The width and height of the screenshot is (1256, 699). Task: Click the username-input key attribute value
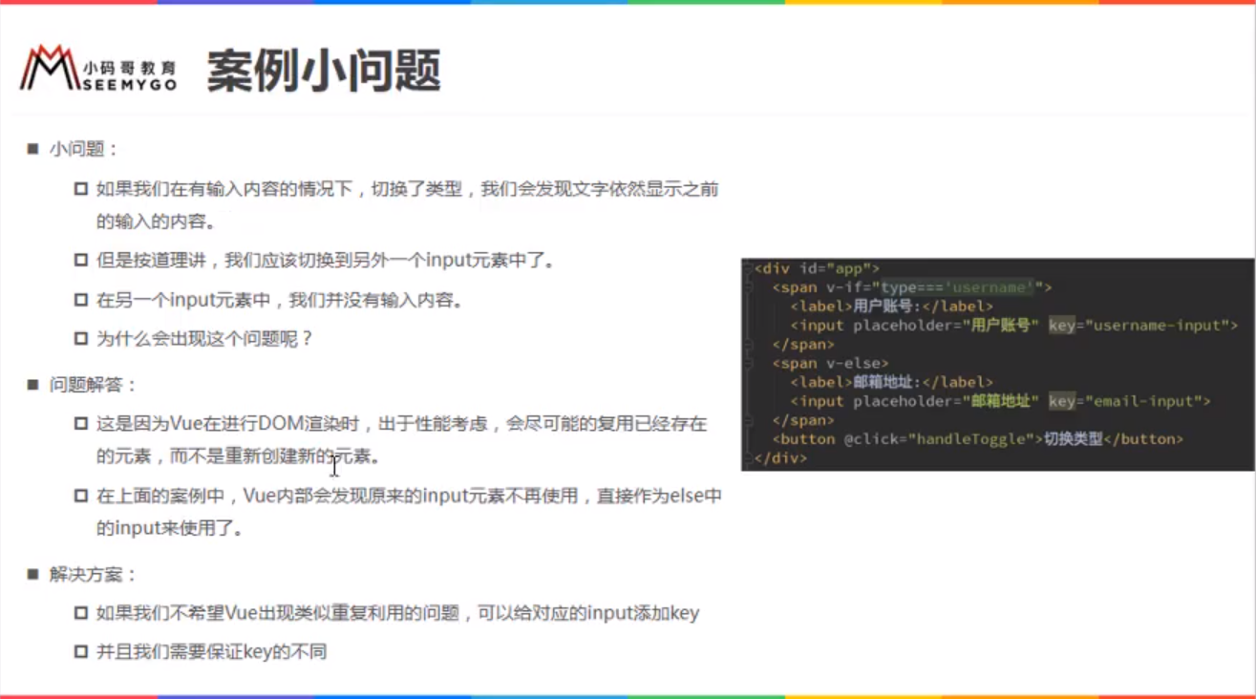pyautogui.click(x=1158, y=326)
